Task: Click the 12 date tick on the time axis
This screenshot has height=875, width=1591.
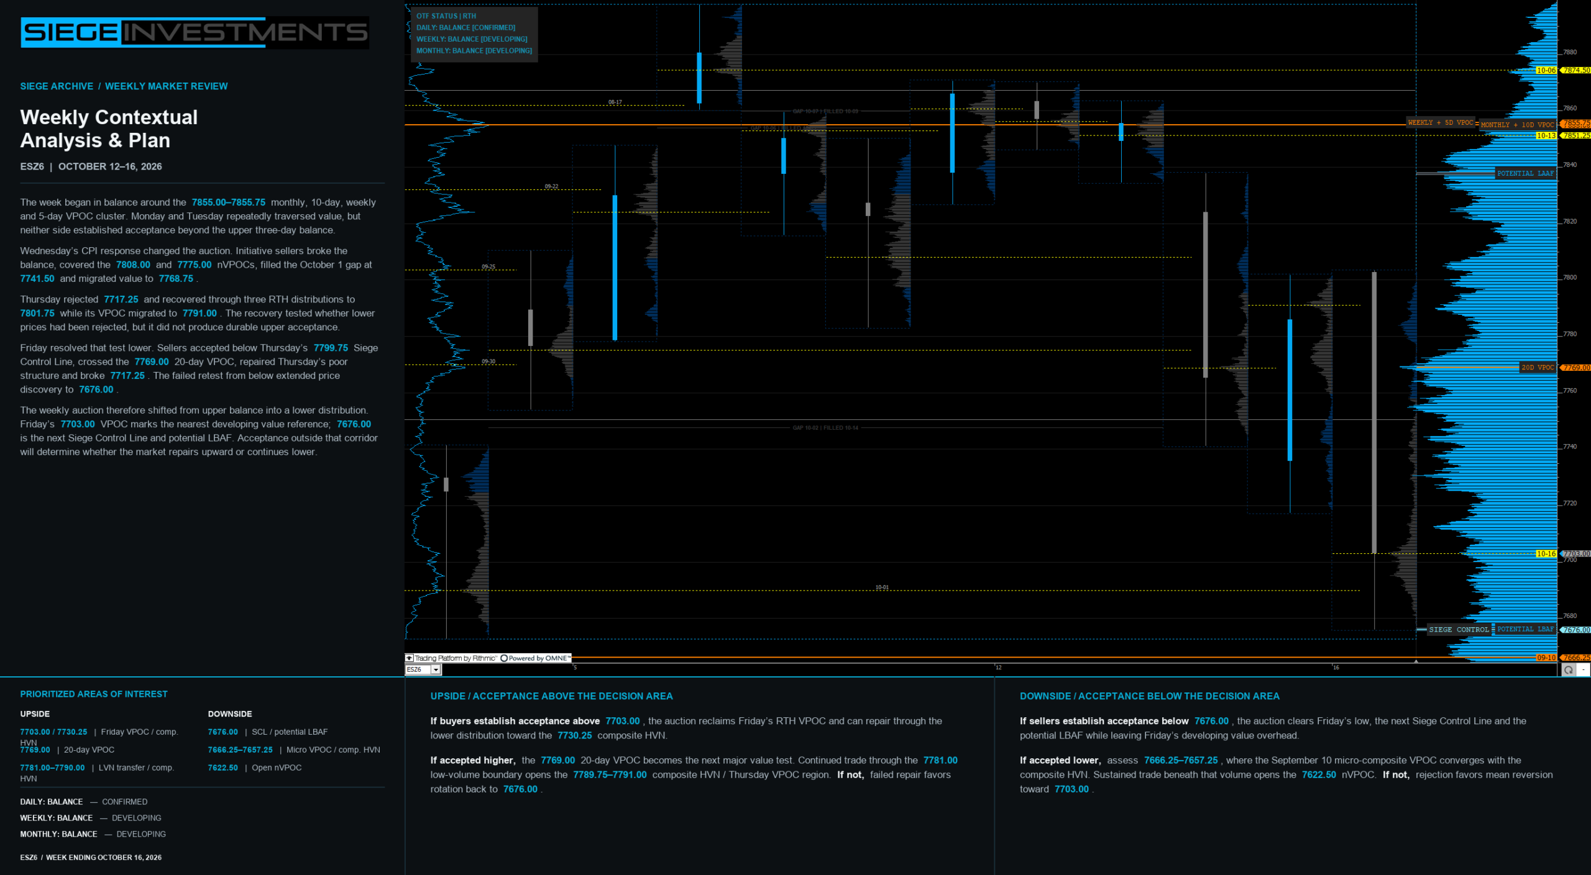Action: 998,667
